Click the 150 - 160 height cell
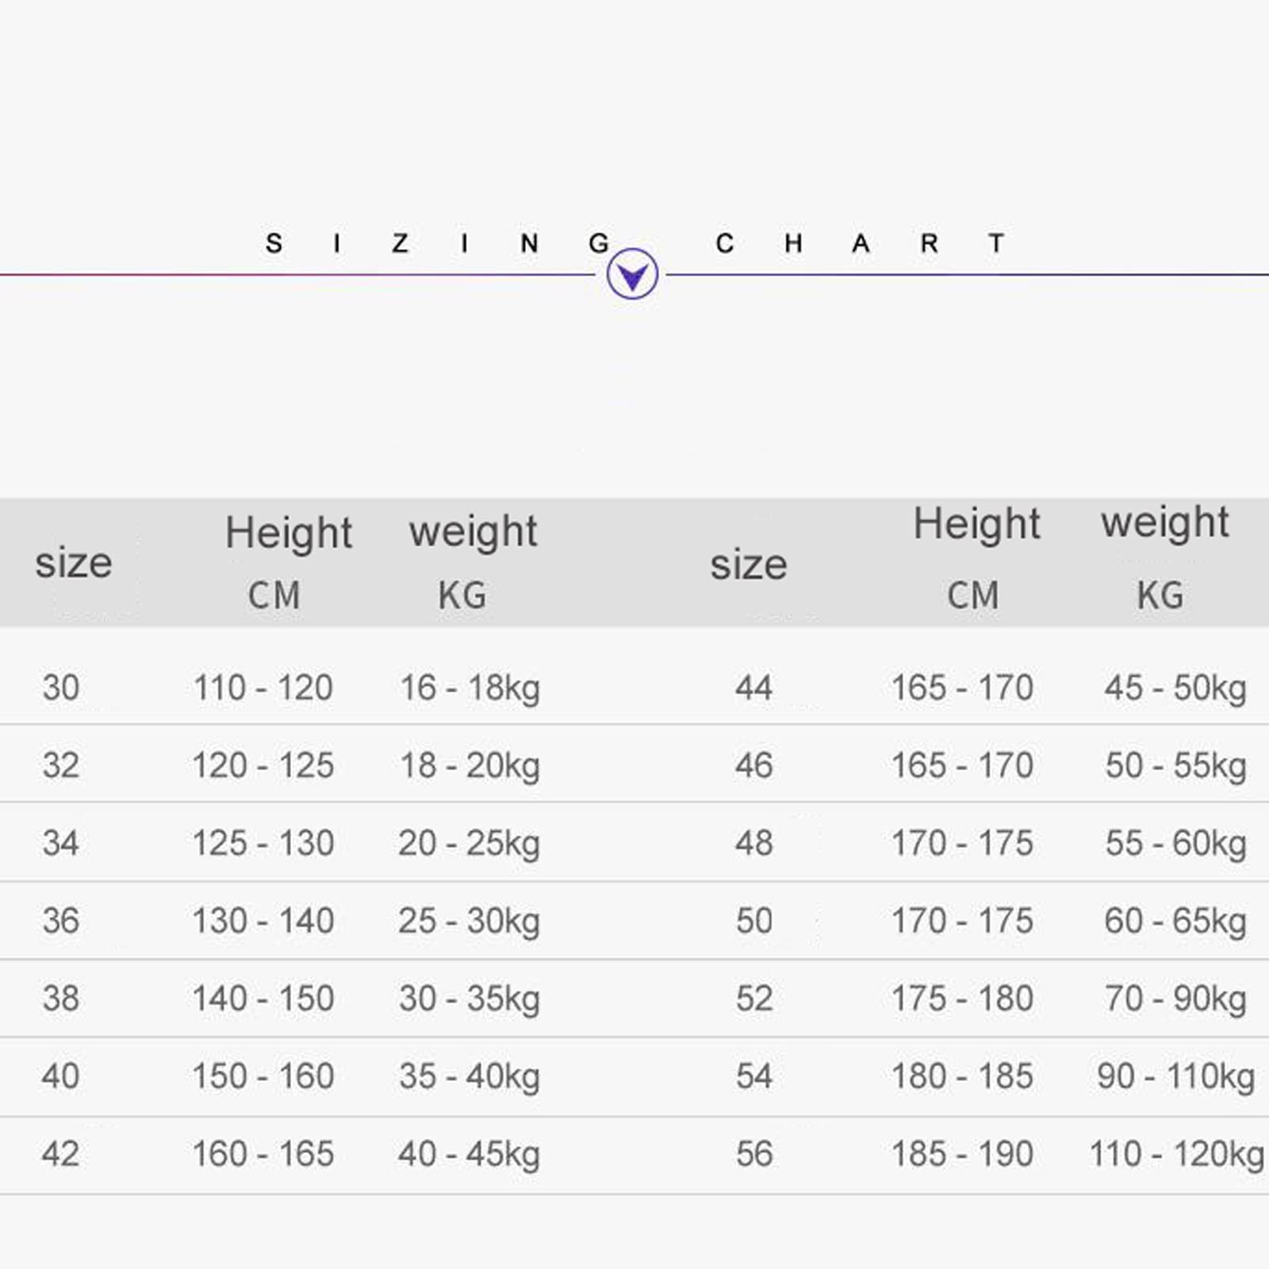Screen dimensions: 1269x1269 coord(263,1076)
